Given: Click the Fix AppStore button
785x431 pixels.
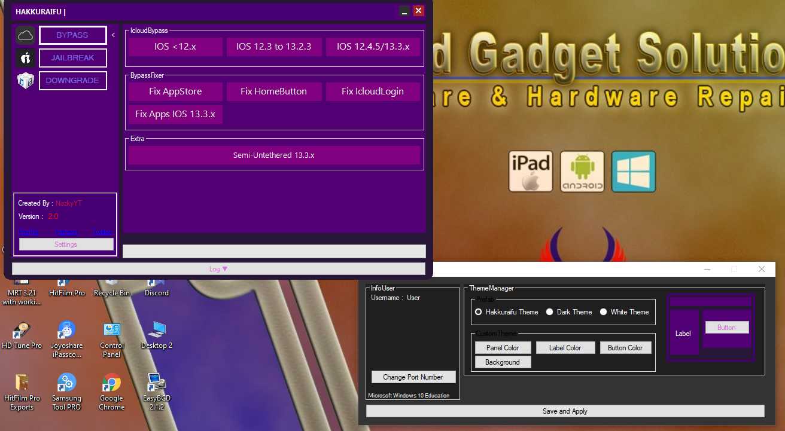Looking at the screenshot, I should pos(175,91).
